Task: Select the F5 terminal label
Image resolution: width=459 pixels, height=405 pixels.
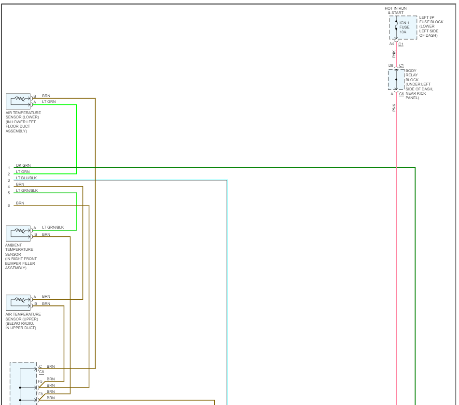Action: (x=40, y=381)
